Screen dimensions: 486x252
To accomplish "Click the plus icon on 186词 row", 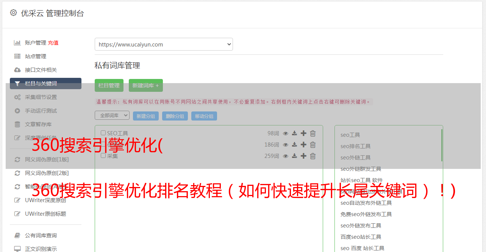I will click(x=303, y=145).
